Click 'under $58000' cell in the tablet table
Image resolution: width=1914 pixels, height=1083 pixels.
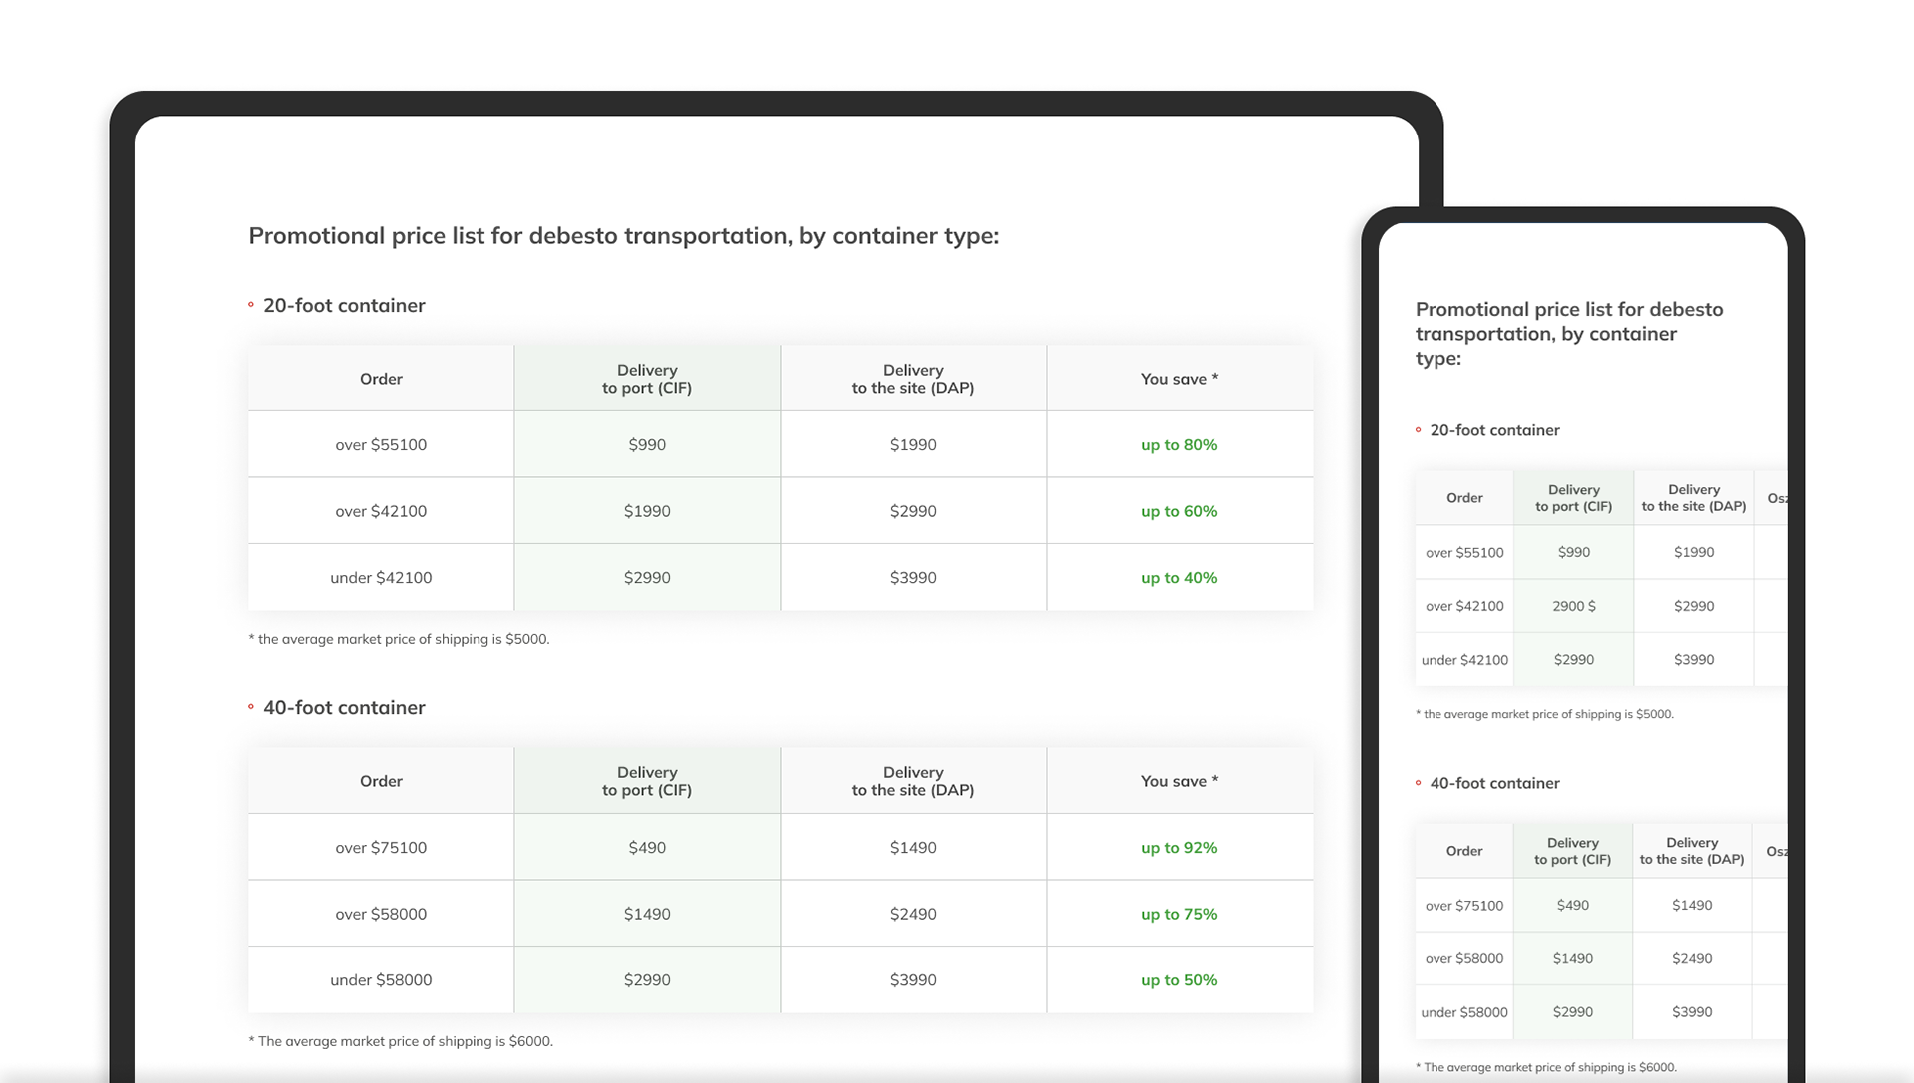click(381, 980)
